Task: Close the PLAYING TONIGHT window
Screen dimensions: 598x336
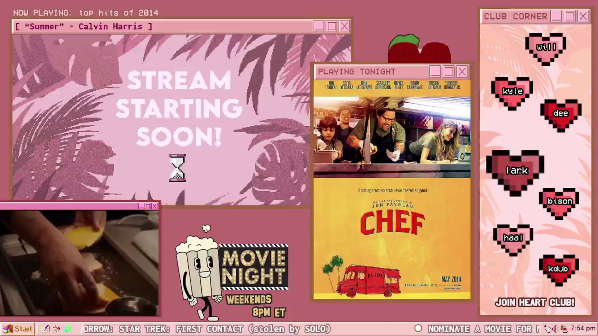Action: (x=462, y=72)
